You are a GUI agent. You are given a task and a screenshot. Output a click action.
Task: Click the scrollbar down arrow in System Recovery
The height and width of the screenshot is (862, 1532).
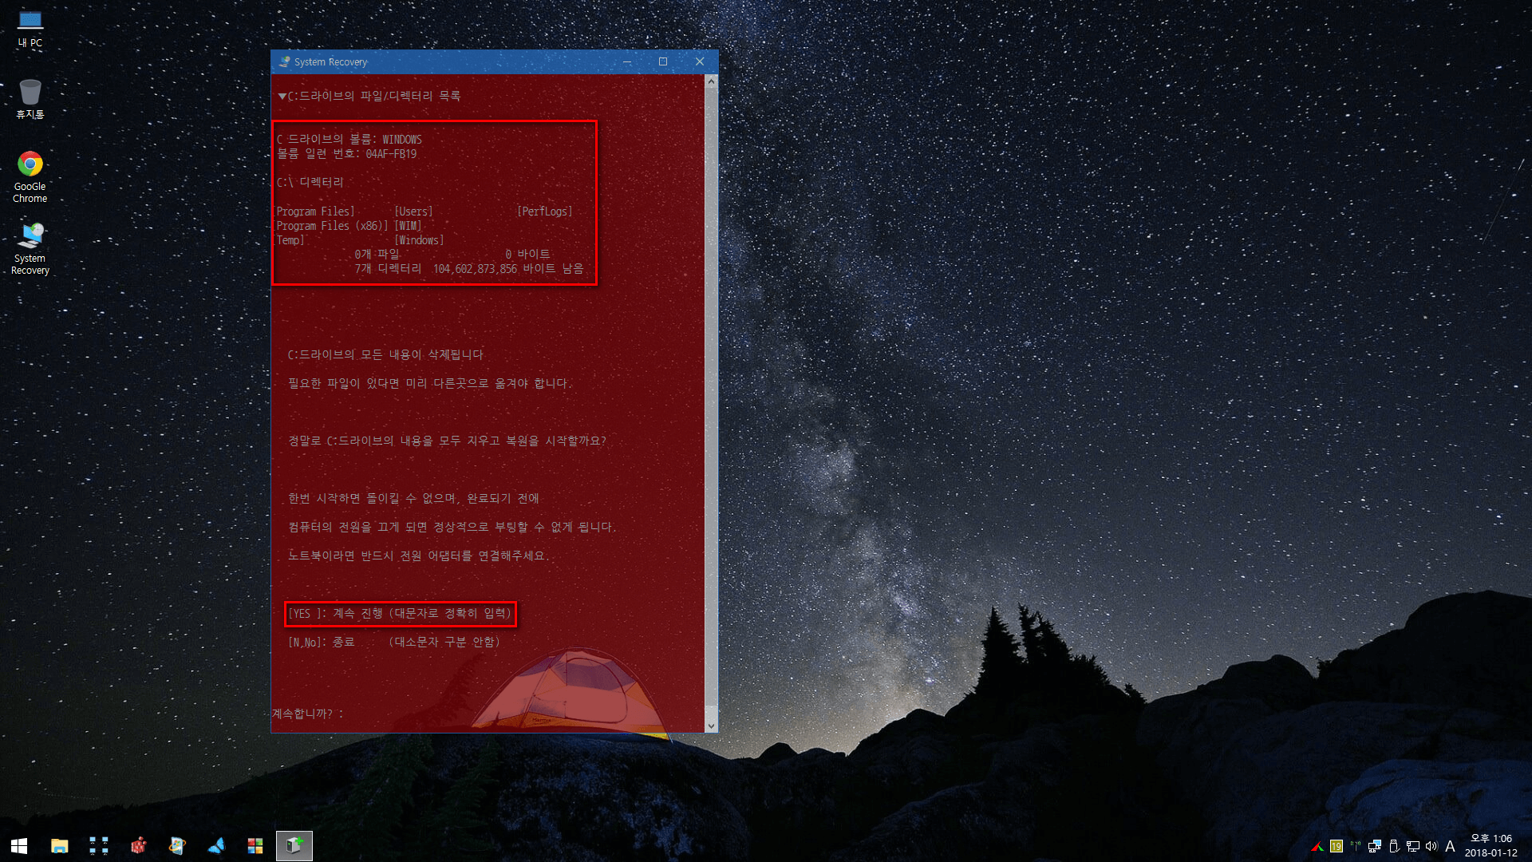(x=711, y=726)
